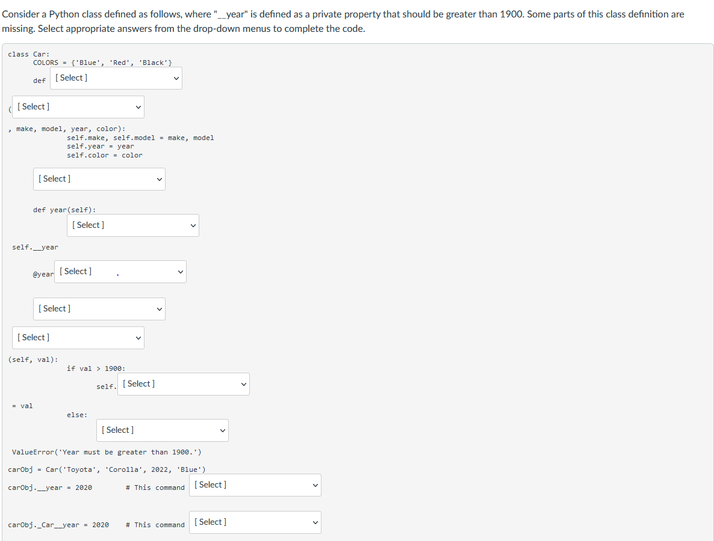This screenshot has height=541, width=714.
Task: Click the ValueError message text
Action: coord(107,453)
